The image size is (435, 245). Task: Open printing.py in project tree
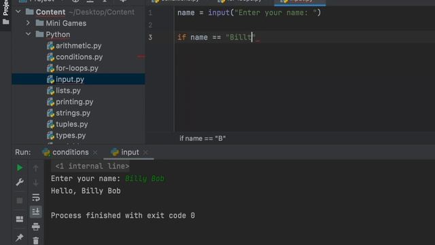(x=74, y=101)
